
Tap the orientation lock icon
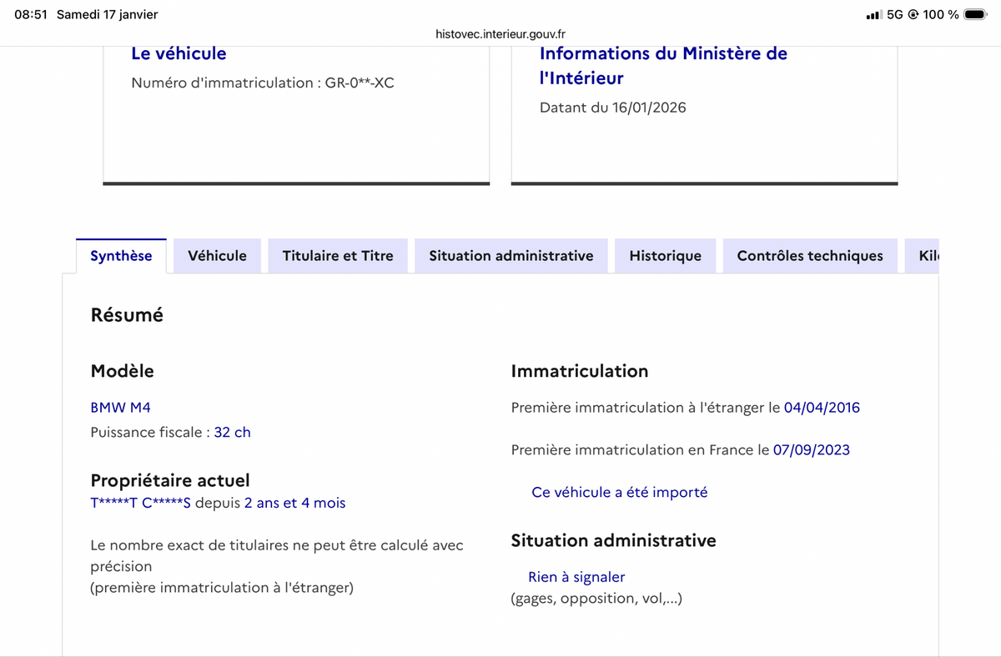coord(913,15)
